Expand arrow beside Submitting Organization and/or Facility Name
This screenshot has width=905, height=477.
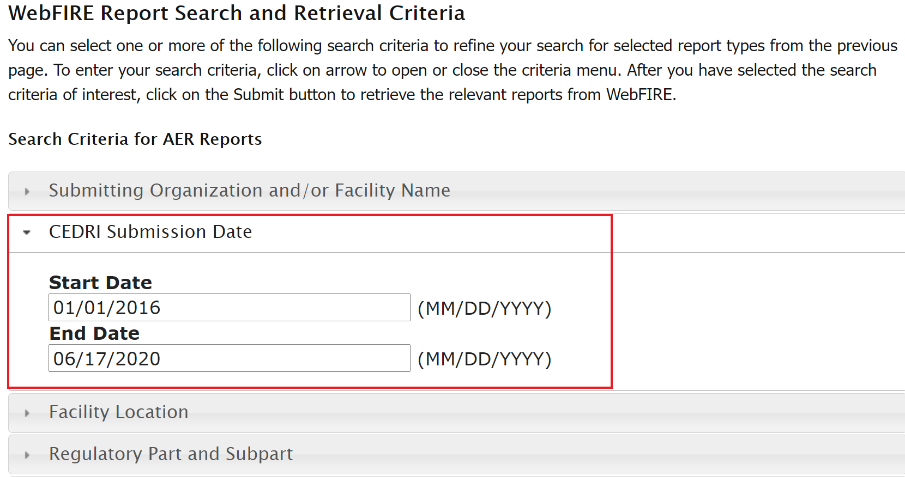(x=27, y=192)
